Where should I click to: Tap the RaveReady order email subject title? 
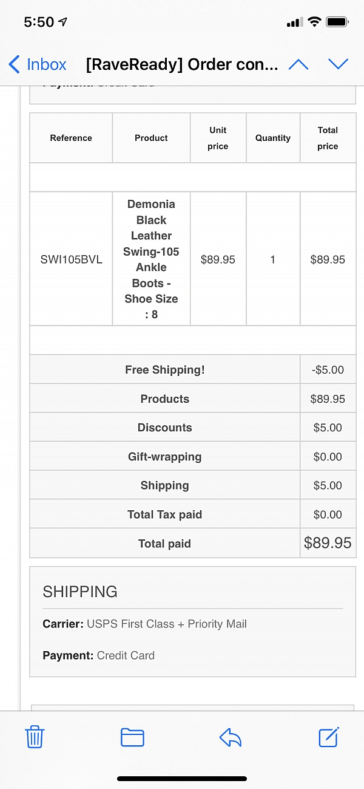[x=182, y=64]
